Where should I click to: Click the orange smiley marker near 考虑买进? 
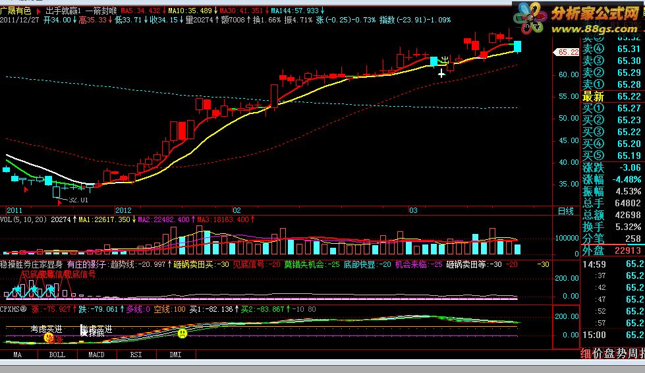[x=49, y=338]
